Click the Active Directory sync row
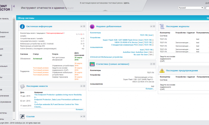 52,49
